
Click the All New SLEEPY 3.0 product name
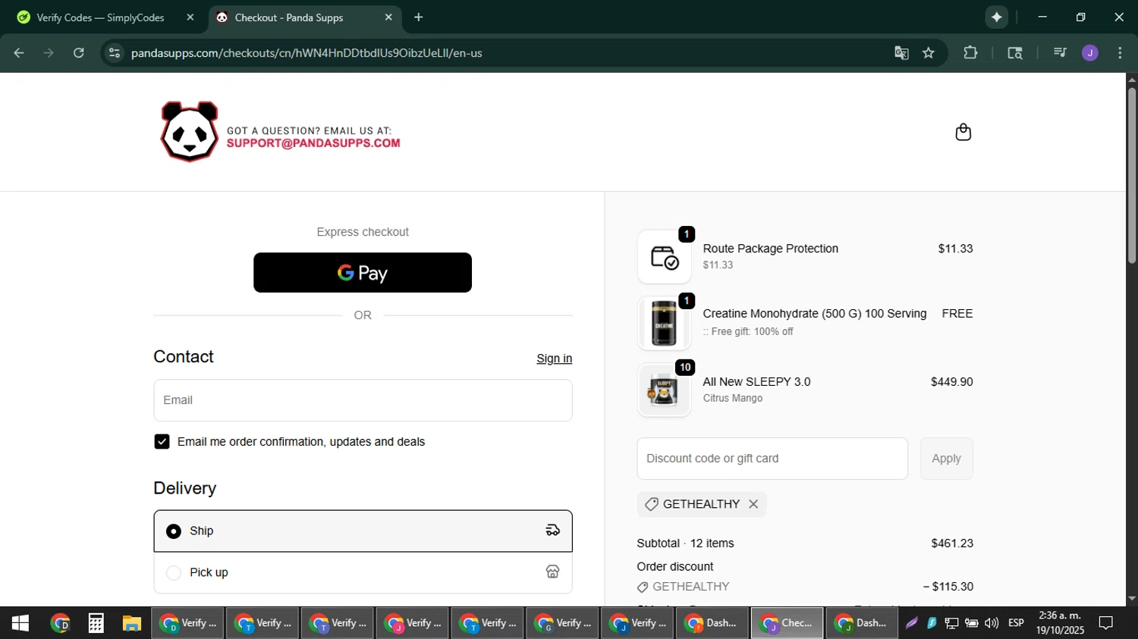[x=756, y=382]
